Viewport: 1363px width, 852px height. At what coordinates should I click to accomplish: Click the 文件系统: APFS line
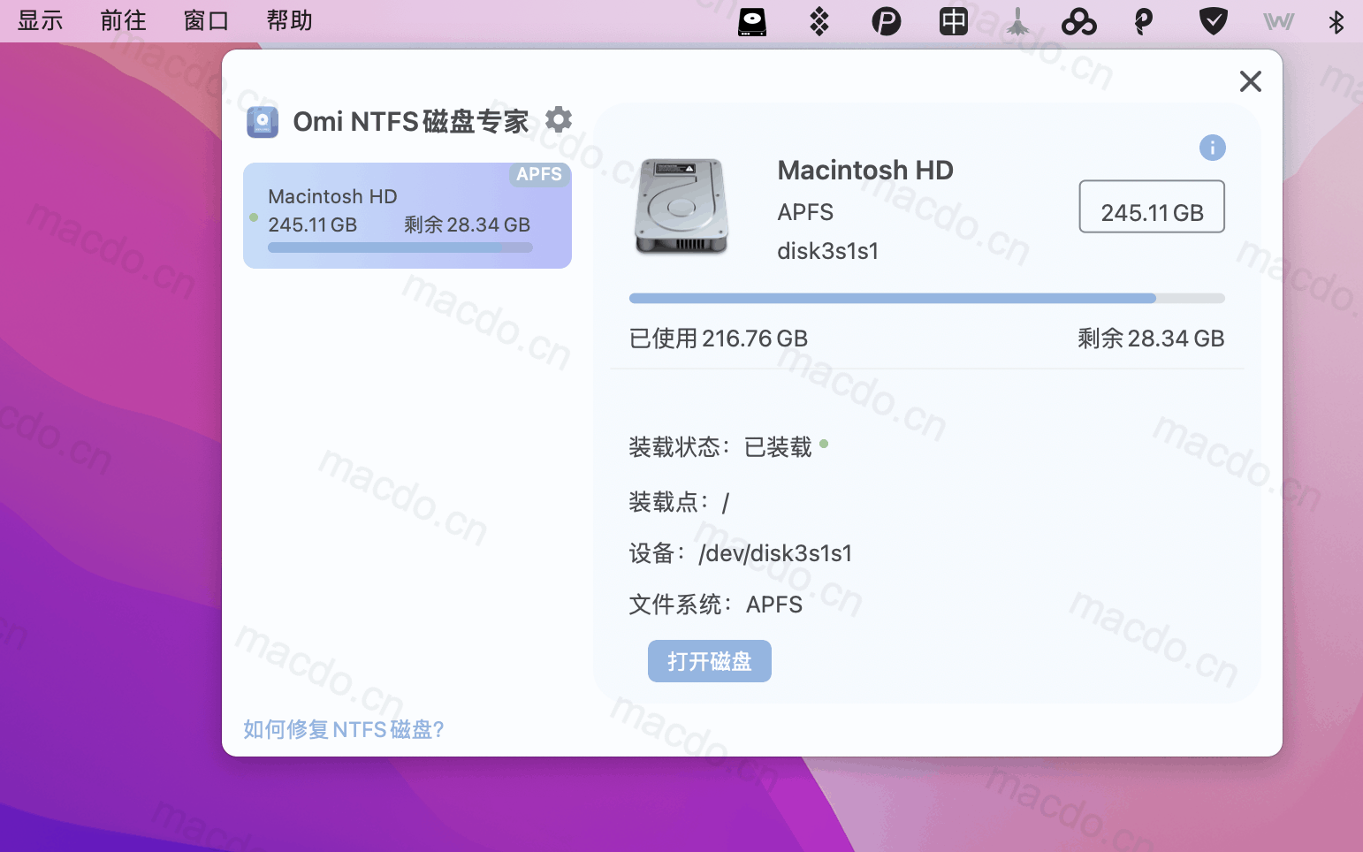pyautogui.click(x=716, y=605)
